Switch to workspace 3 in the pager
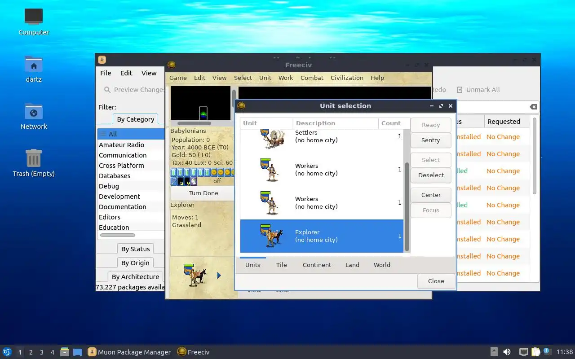 (x=42, y=352)
